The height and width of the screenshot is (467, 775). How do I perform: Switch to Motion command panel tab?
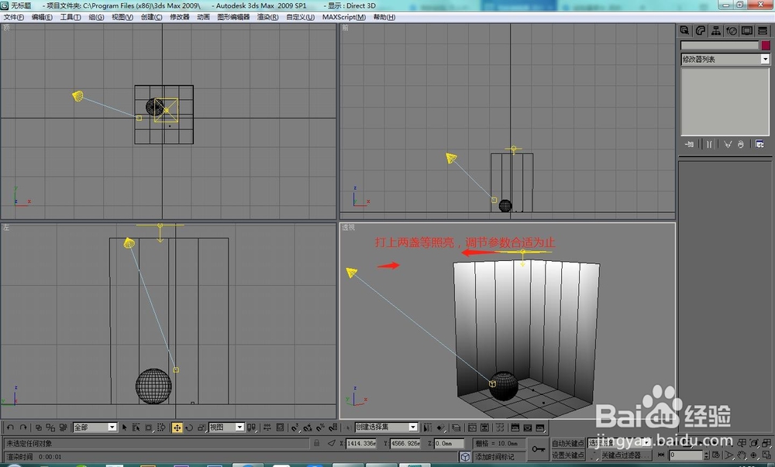pyautogui.click(x=732, y=31)
